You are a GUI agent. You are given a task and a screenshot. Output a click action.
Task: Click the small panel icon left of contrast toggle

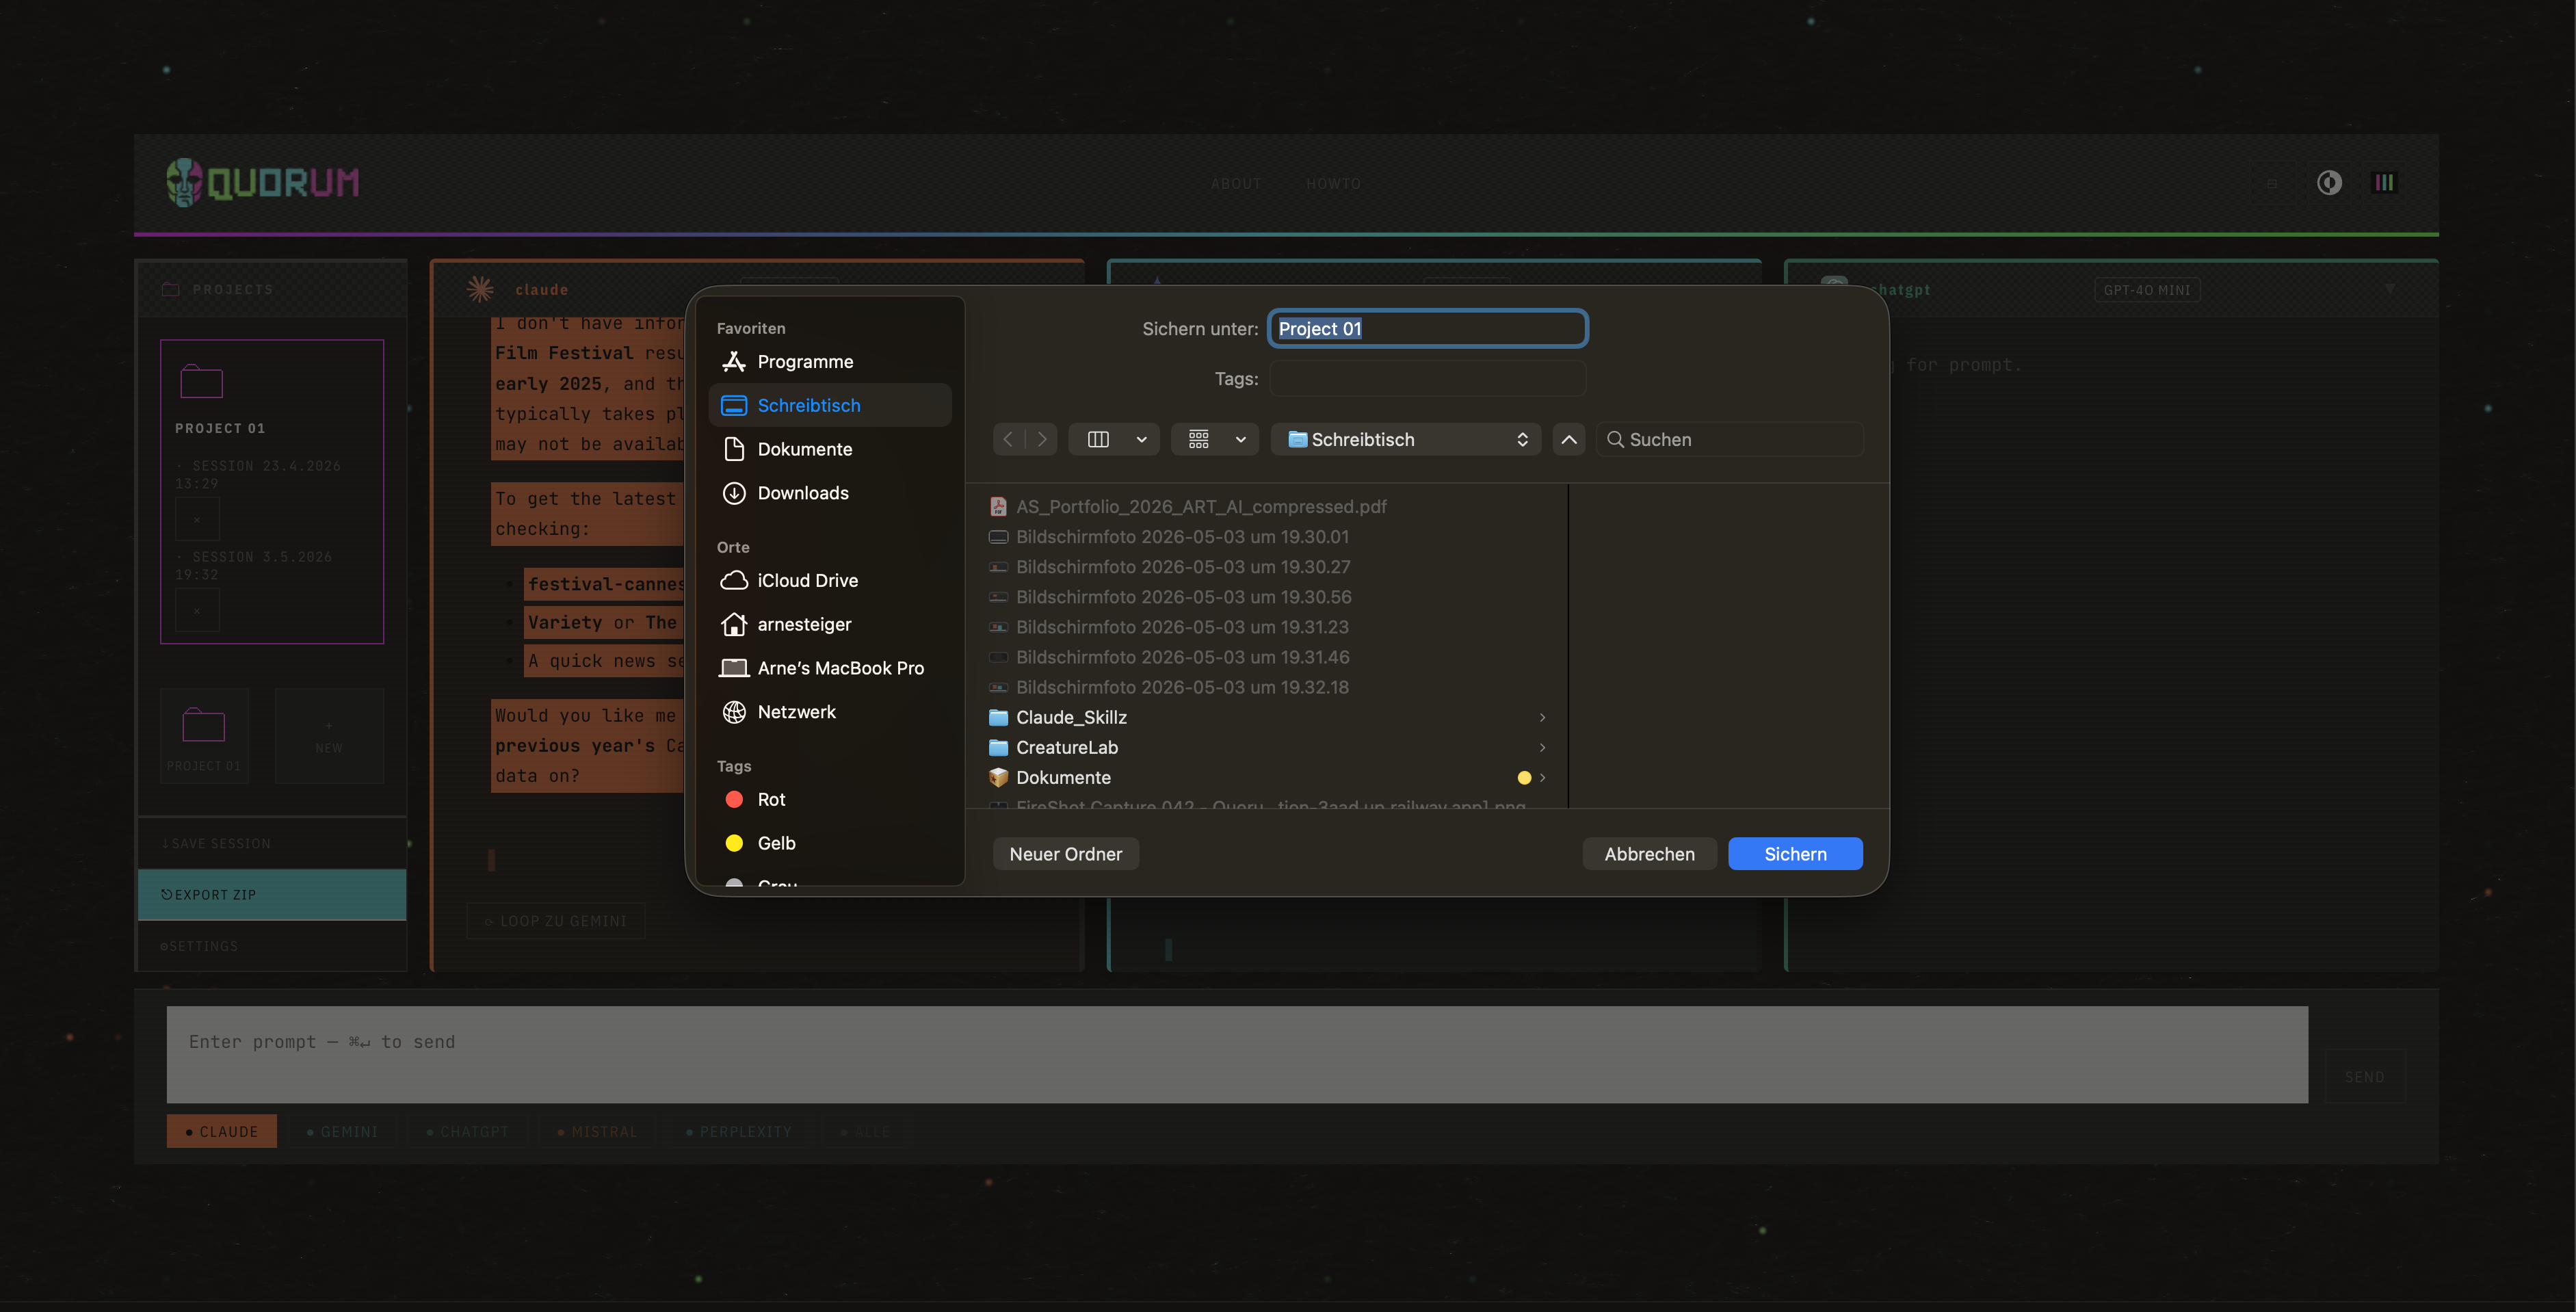2272,184
